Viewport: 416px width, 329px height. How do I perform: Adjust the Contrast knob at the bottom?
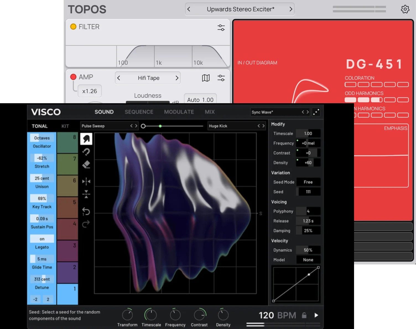(x=199, y=315)
